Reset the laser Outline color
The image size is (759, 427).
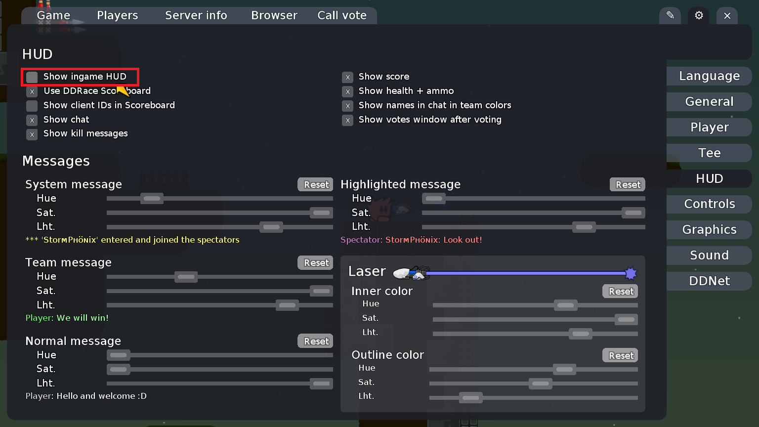(620, 355)
